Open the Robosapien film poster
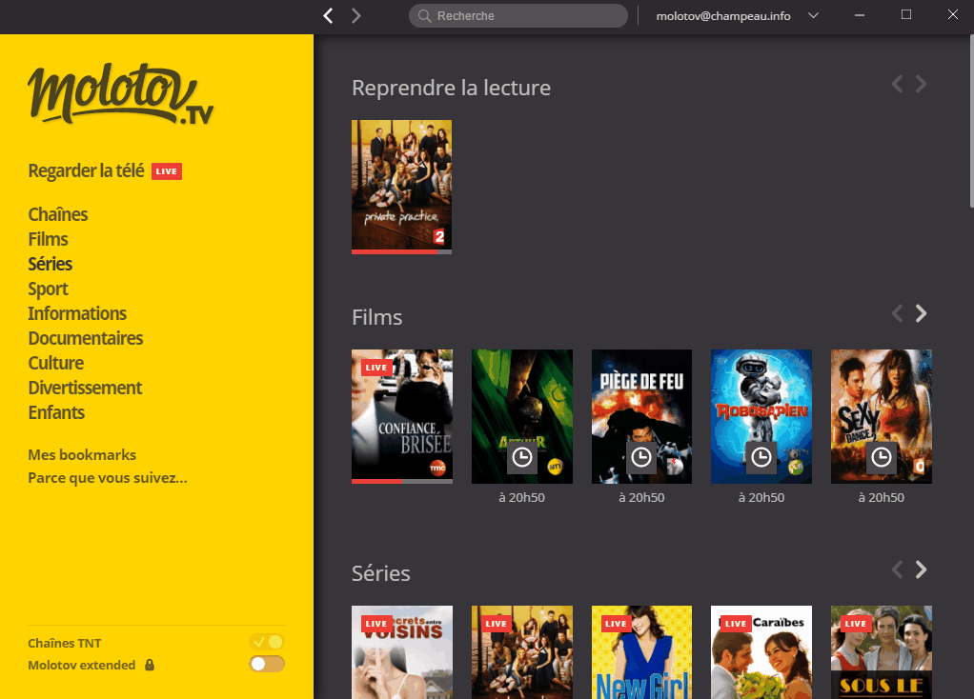Screen dimensions: 974x699 761,416
